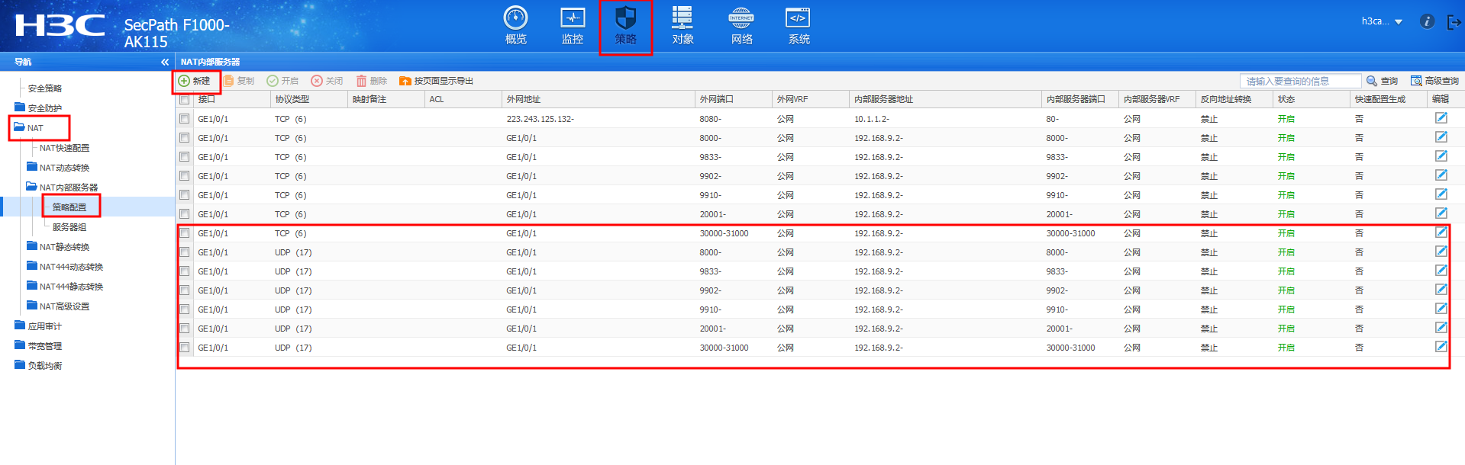The height and width of the screenshot is (465, 1465).
Task: Check the UDP 8000 row checkbox
Action: point(184,252)
